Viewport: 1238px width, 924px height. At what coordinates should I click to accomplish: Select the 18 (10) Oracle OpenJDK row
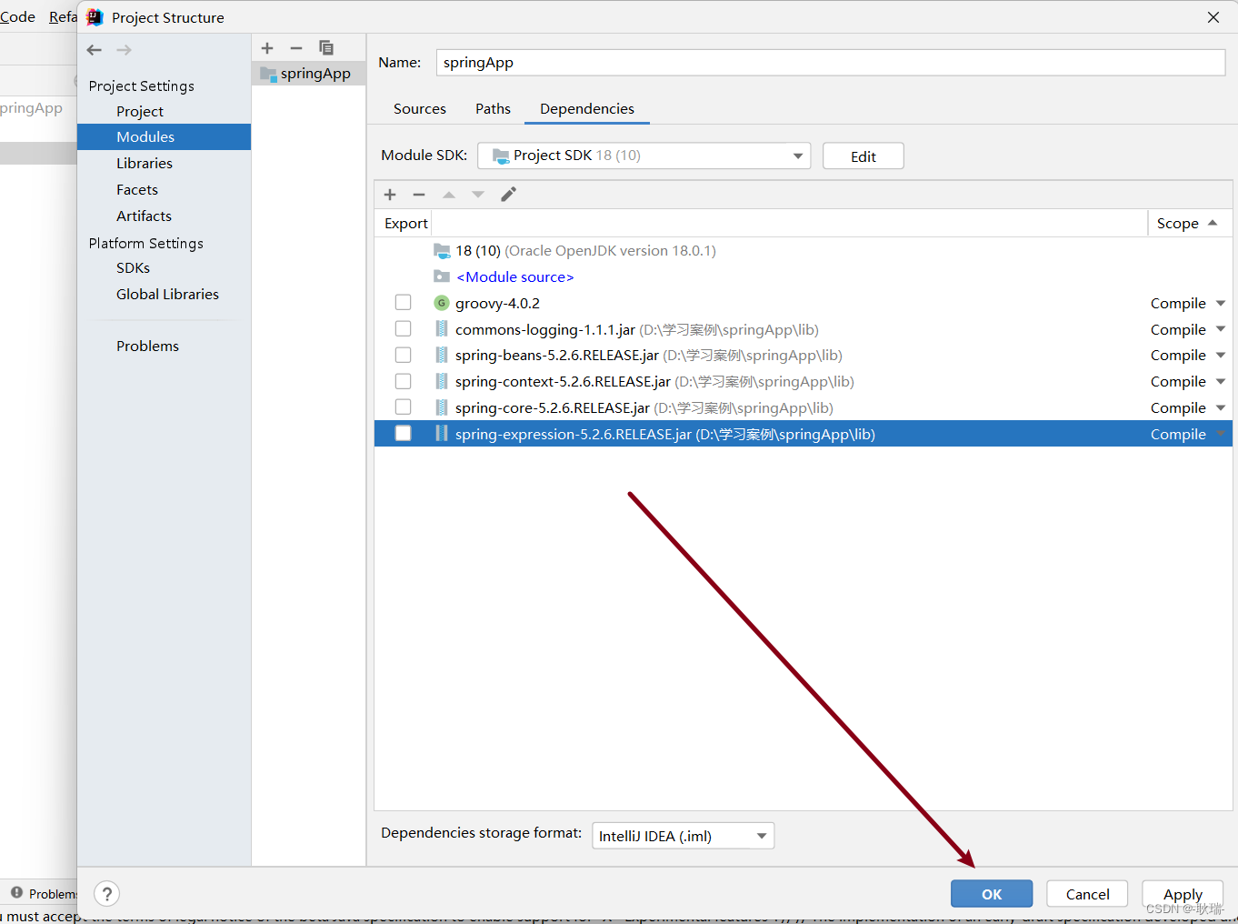click(x=804, y=250)
